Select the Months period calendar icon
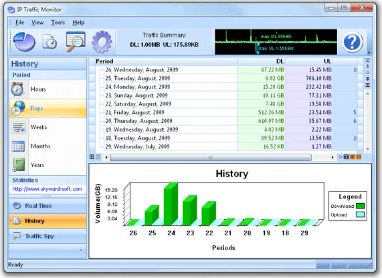Screen dimensions: 382x278 point(18,146)
